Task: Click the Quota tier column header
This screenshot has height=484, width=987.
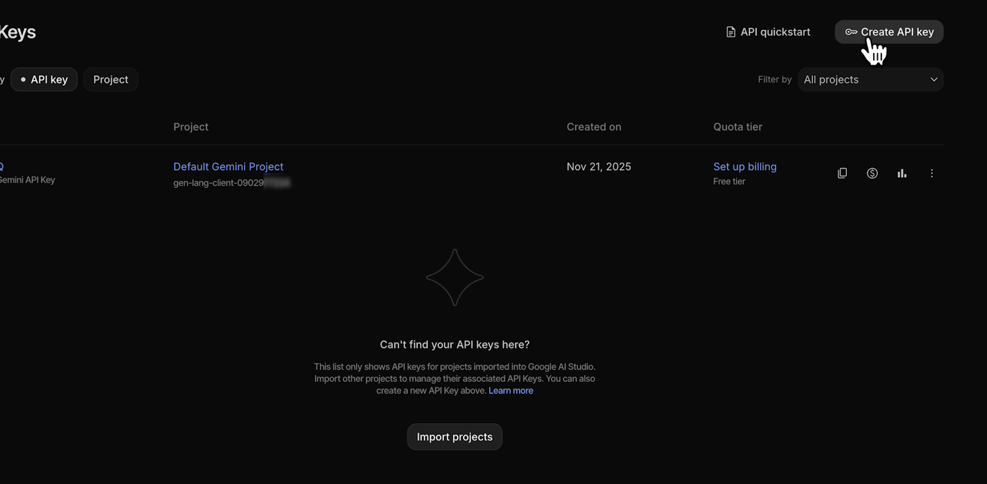Action: click(738, 127)
